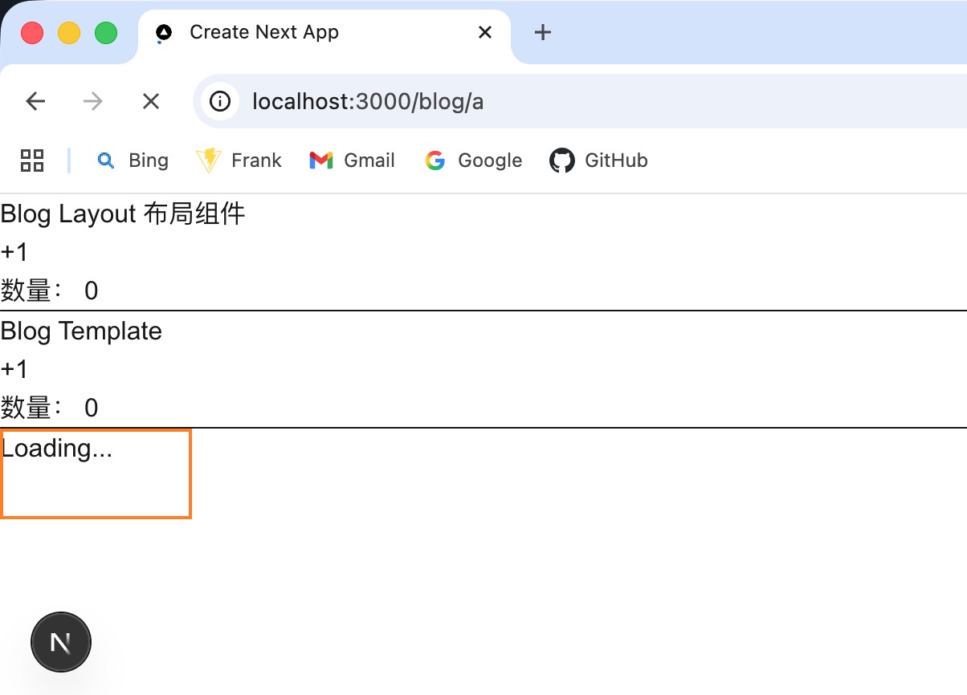
Task: Click the Blog Layout +1 button
Action: [14, 251]
